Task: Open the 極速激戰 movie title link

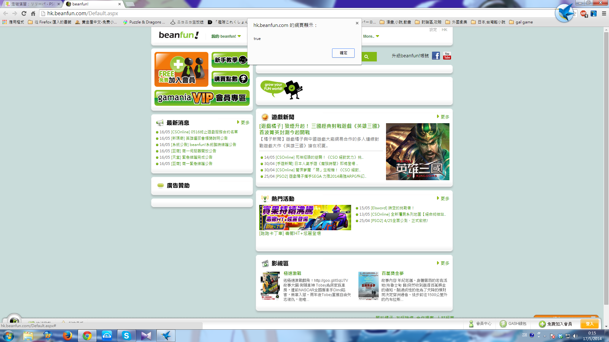Action: tap(292, 273)
